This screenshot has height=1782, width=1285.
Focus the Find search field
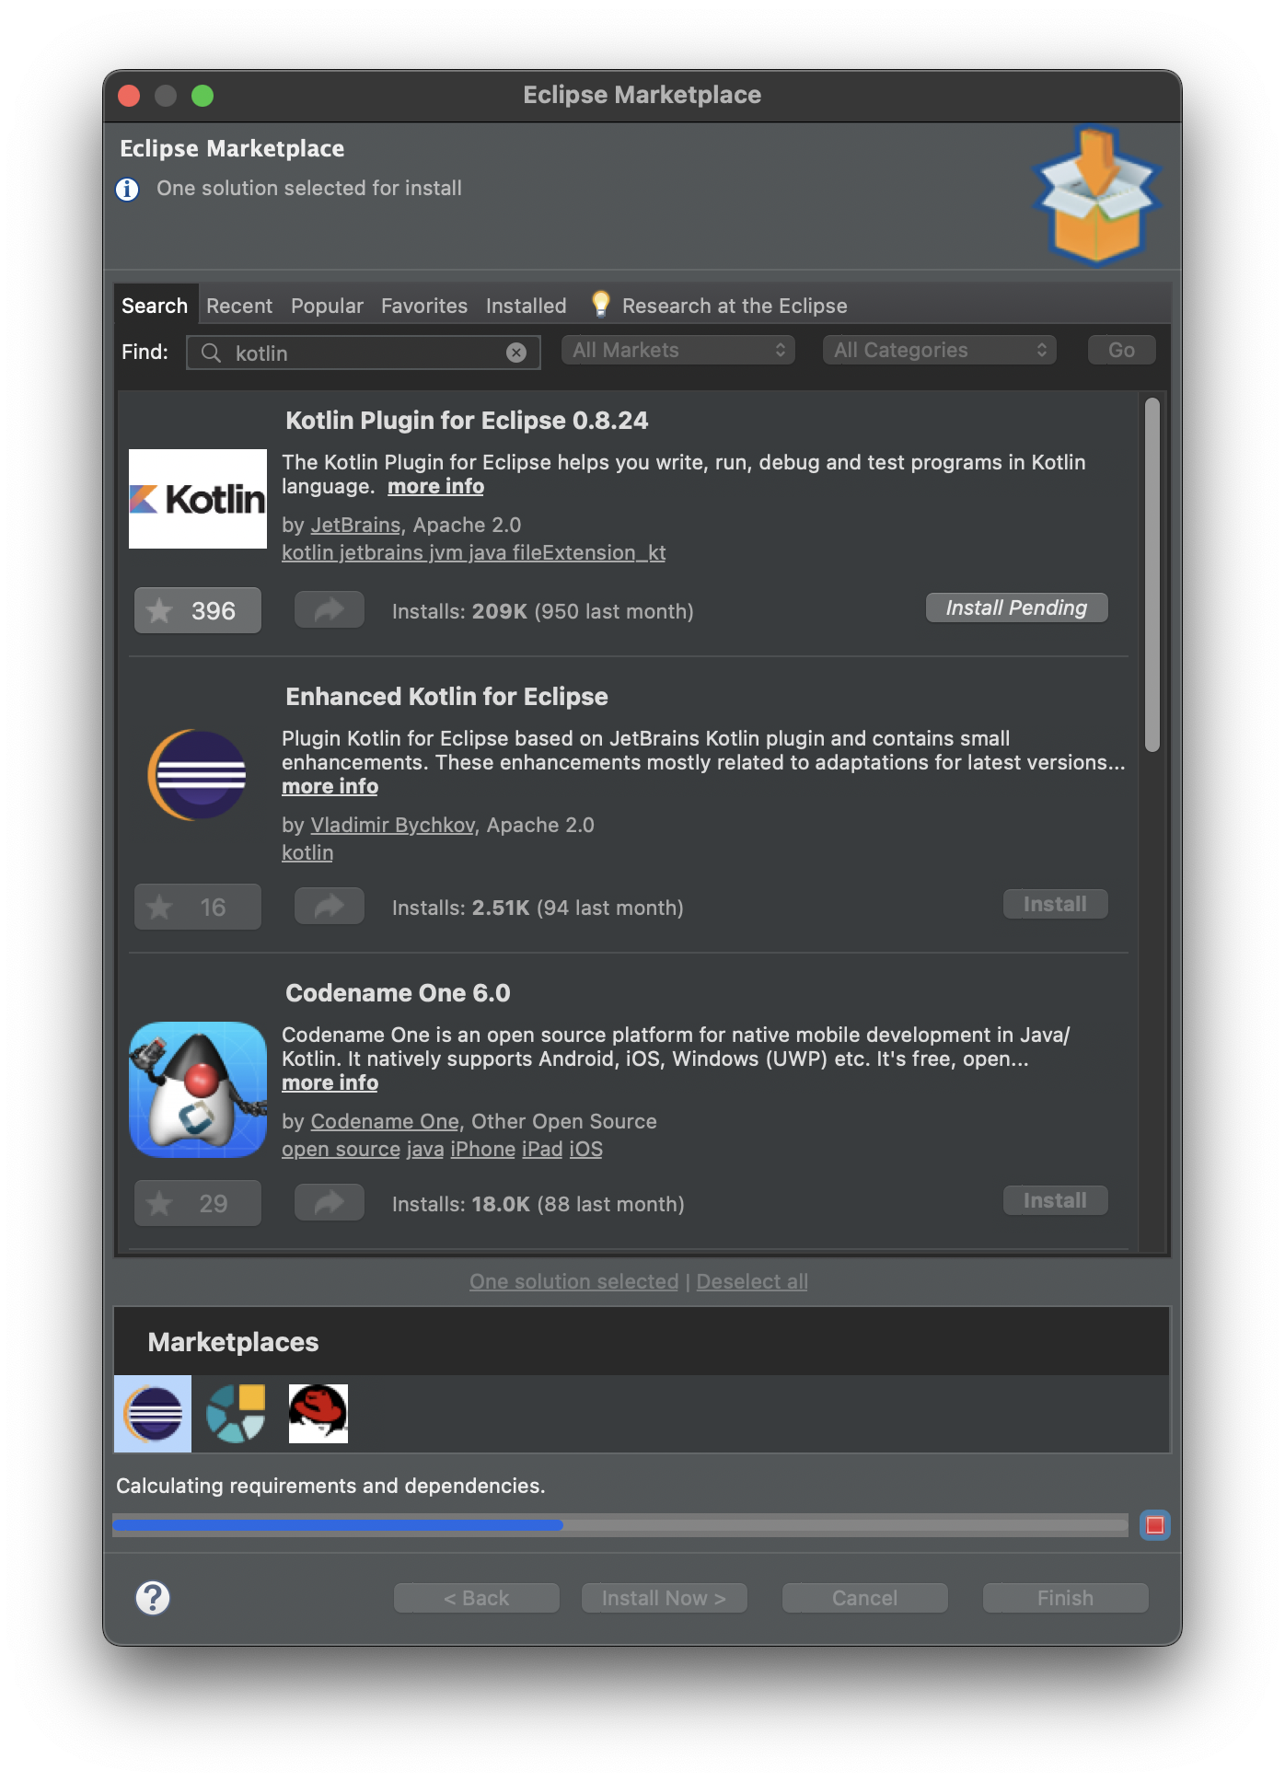tap(363, 353)
